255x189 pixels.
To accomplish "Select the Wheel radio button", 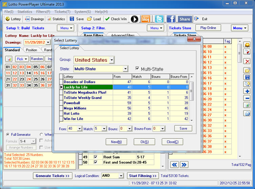I will pyautogui.click(x=41, y=135).
